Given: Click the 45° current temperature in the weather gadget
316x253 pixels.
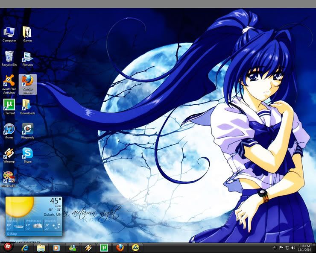Looking at the screenshot, I should (x=56, y=201).
